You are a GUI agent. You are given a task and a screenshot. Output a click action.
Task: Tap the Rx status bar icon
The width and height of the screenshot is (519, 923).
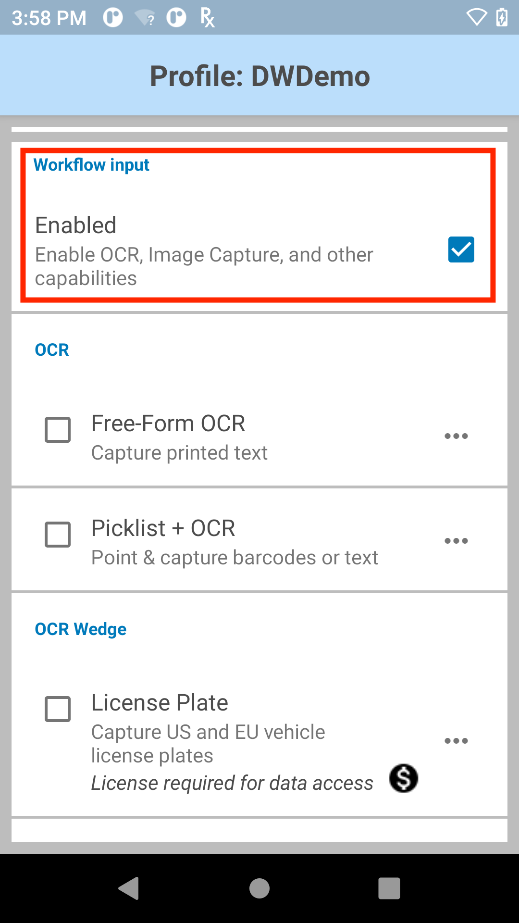(207, 18)
